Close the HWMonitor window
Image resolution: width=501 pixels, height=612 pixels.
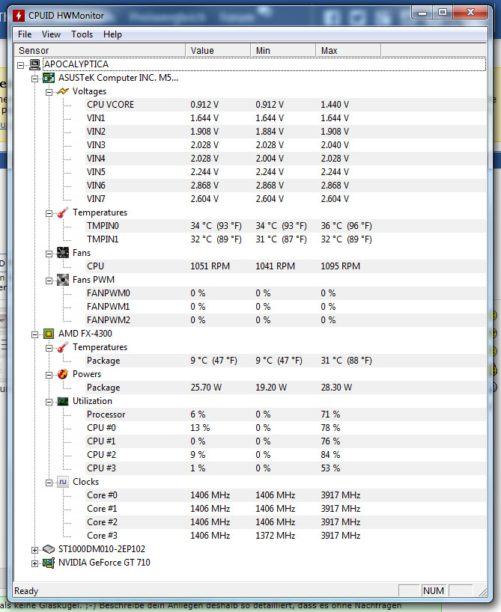[470, 13]
